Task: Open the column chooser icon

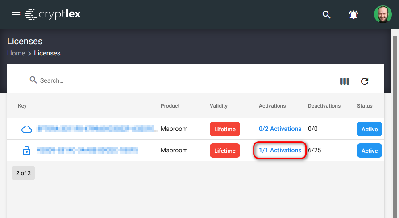Action: click(345, 81)
